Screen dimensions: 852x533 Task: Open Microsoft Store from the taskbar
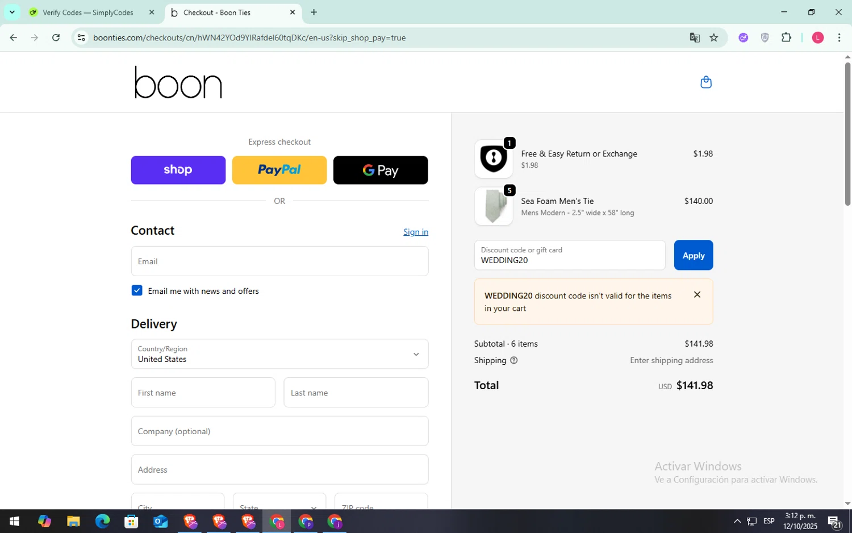(x=131, y=521)
